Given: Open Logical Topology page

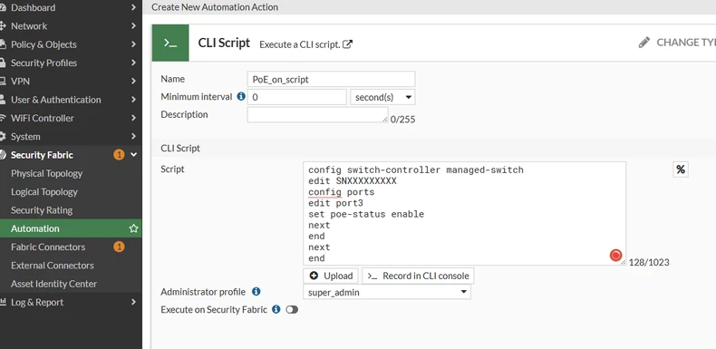Looking at the screenshot, I should click(x=44, y=192).
